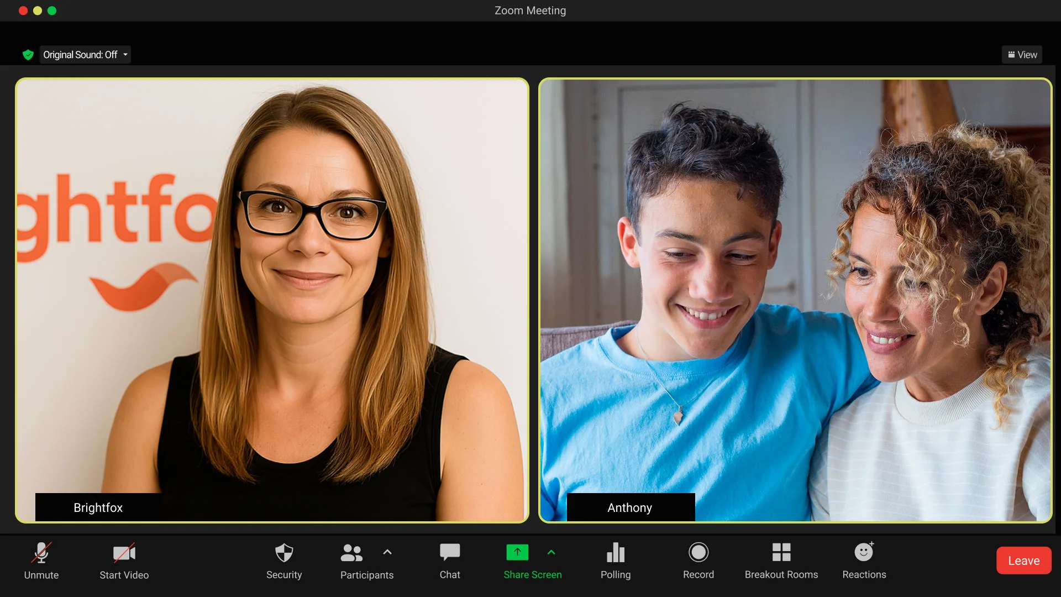1061x597 pixels.
Task: Open the Original Sound: Off dropdown
Action: pyautogui.click(x=85, y=55)
